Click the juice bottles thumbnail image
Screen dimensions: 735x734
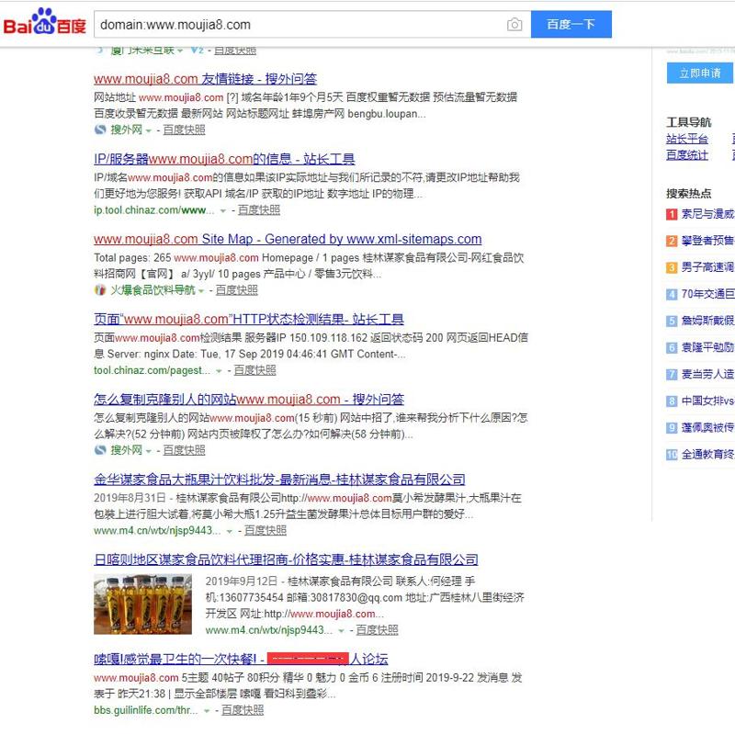[143, 604]
